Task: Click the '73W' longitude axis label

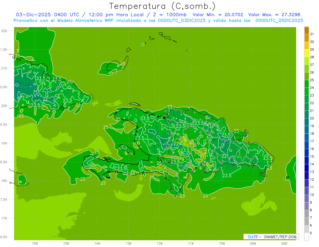Action: 128,244
